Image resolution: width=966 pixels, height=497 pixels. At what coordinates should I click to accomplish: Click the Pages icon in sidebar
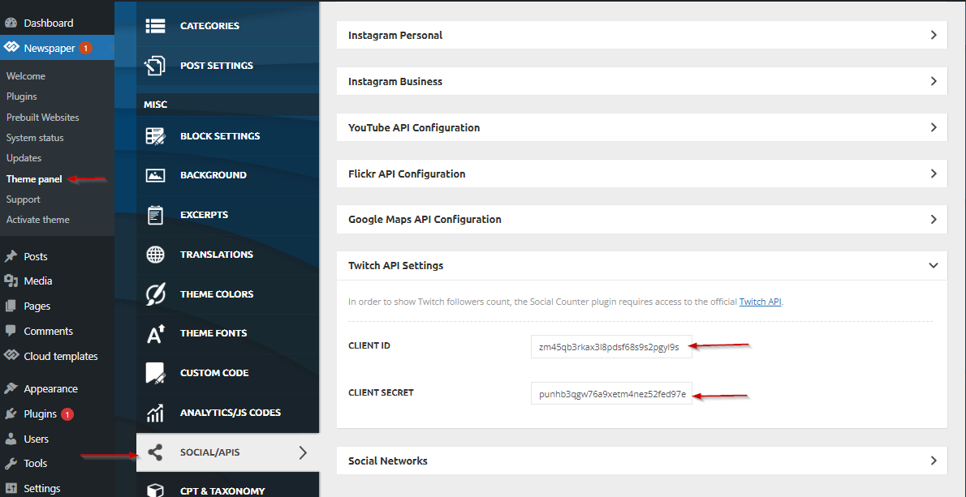click(11, 306)
